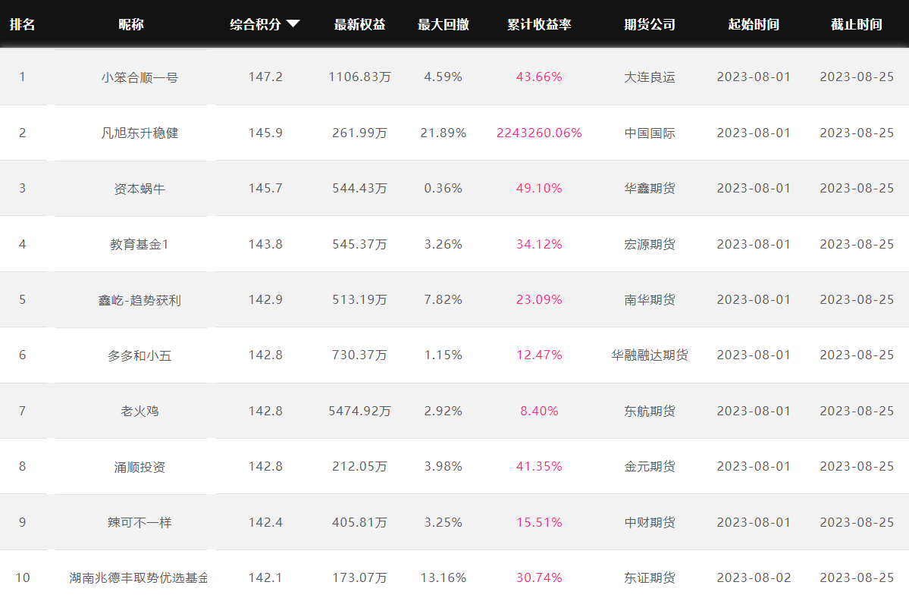
Task: Click the 143.8 score cell
Action: (265, 244)
